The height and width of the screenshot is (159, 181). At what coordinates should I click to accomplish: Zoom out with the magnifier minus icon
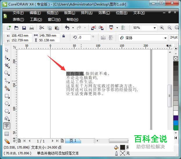point(169,28)
